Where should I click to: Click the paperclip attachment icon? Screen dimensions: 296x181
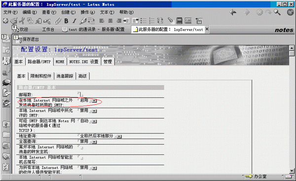tap(58, 21)
